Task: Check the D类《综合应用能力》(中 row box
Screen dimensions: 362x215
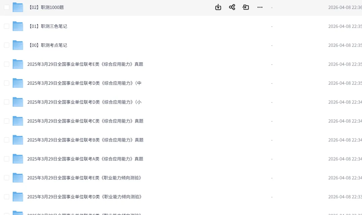Action: click(x=6, y=83)
